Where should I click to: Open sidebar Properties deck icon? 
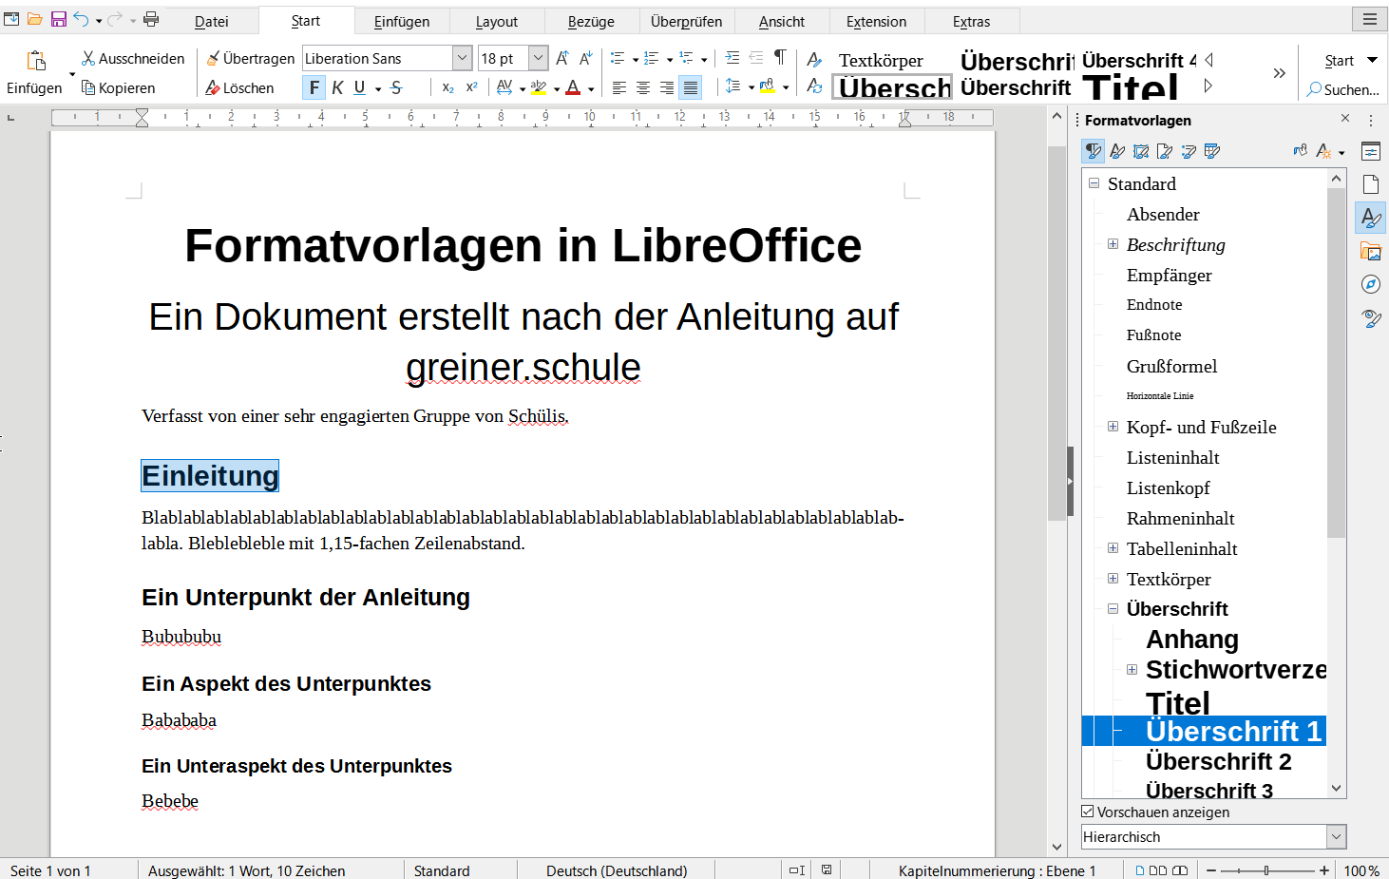tap(1370, 151)
